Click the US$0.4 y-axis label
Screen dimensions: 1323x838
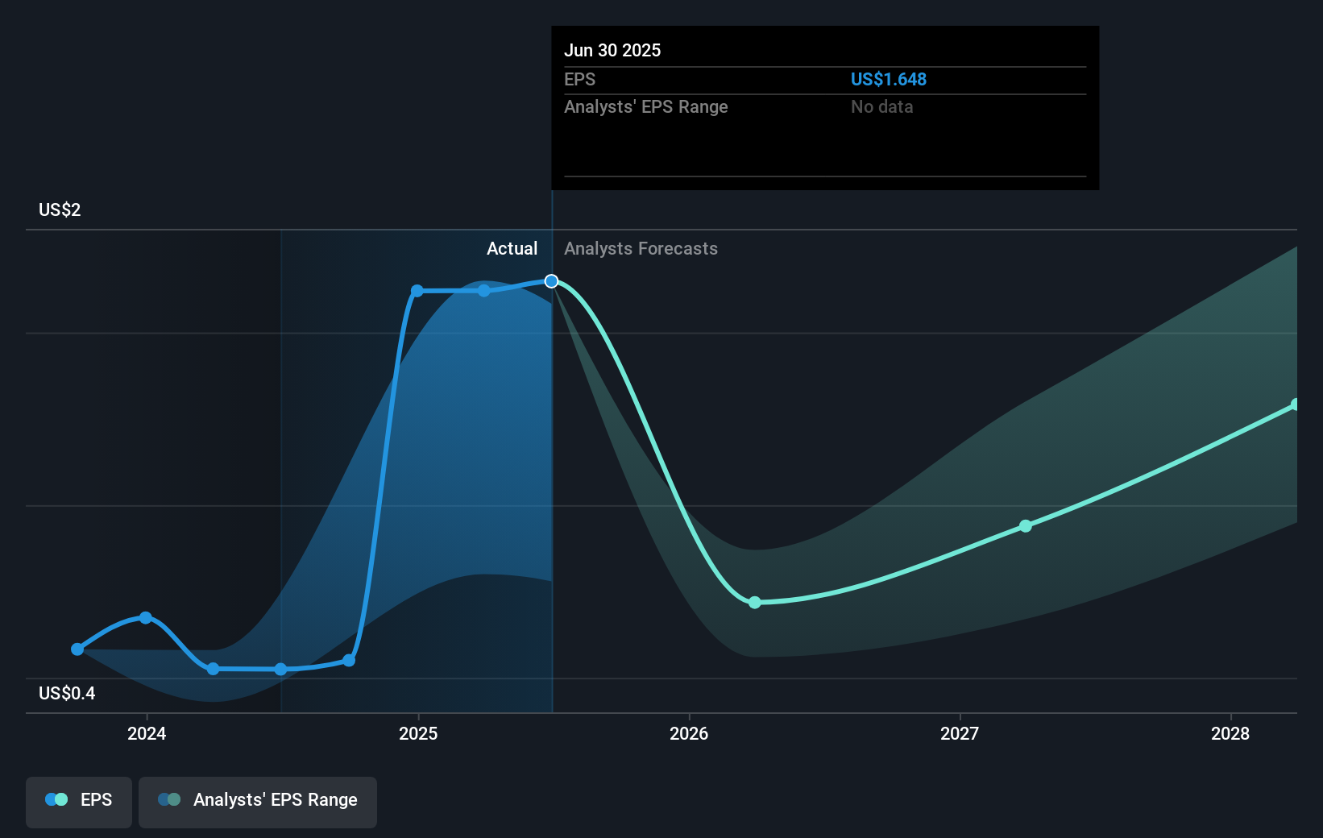[x=67, y=694]
